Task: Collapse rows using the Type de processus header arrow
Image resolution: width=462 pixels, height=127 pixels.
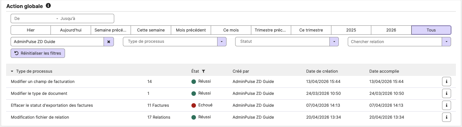Action: pos(12,71)
